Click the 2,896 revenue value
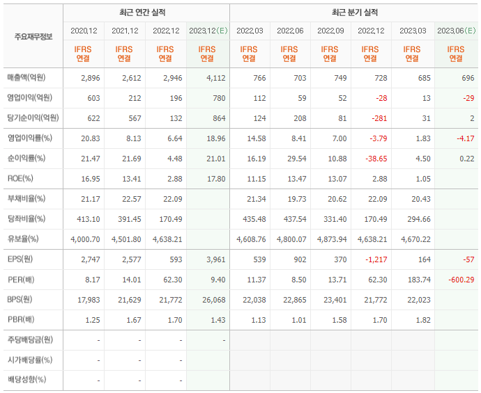The image size is (481, 393). point(91,78)
